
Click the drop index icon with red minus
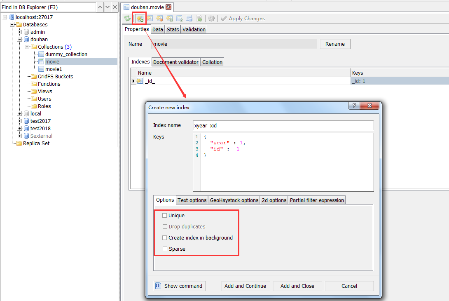click(160, 18)
